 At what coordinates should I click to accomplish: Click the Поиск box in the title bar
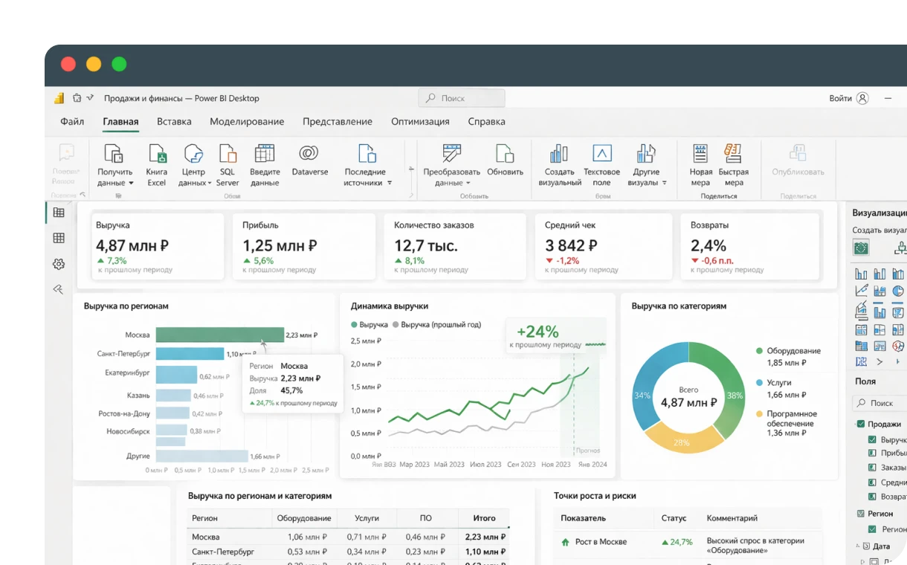click(462, 98)
